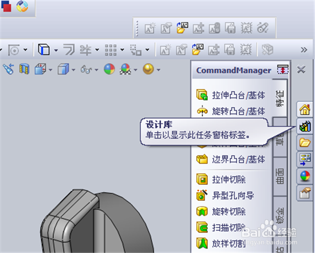Click the View Settings gold sphere icon

[x=148, y=69]
